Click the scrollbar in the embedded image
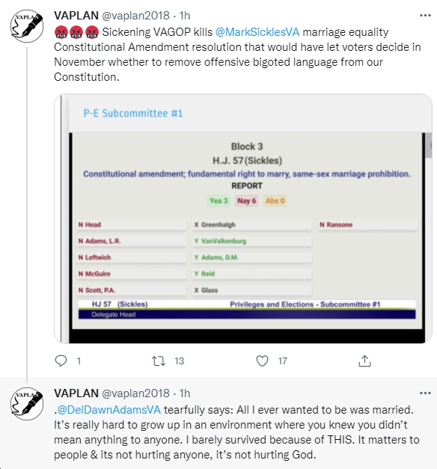Image resolution: width=437 pixels, height=469 pixels. tap(429, 145)
